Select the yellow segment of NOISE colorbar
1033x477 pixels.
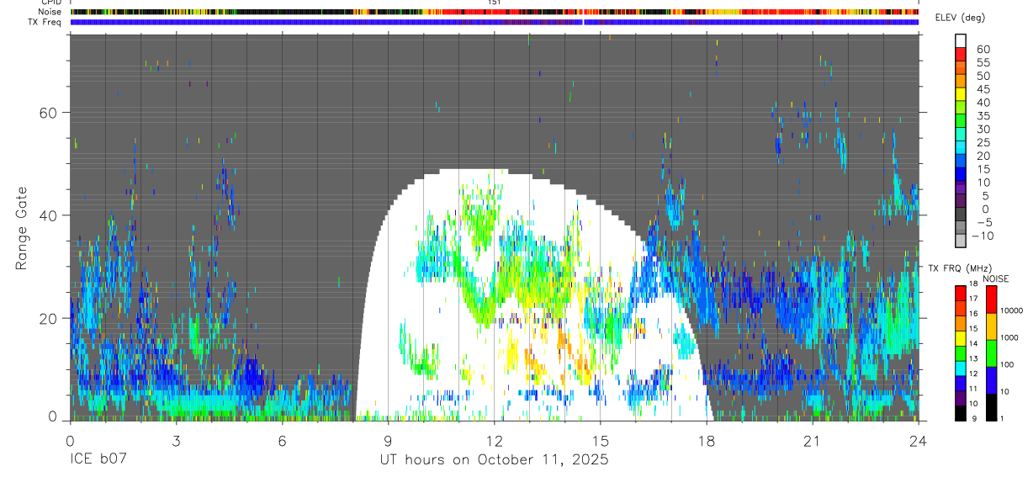tap(992, 326)
